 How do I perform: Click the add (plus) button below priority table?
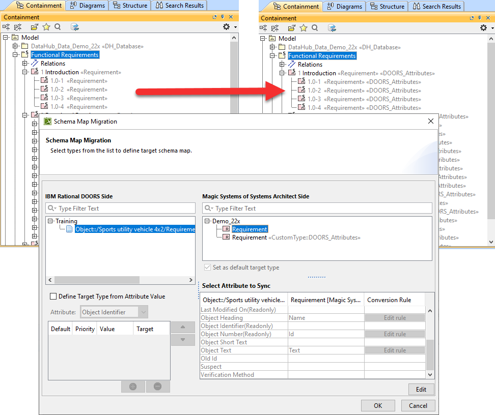[133, 387]
